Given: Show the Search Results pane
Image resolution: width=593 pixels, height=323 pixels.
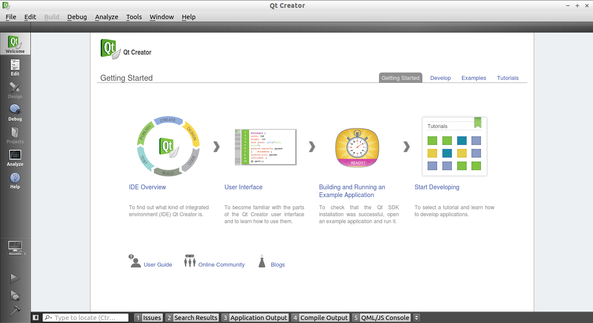Looking at the screenshot, I should tap(191, 318).
